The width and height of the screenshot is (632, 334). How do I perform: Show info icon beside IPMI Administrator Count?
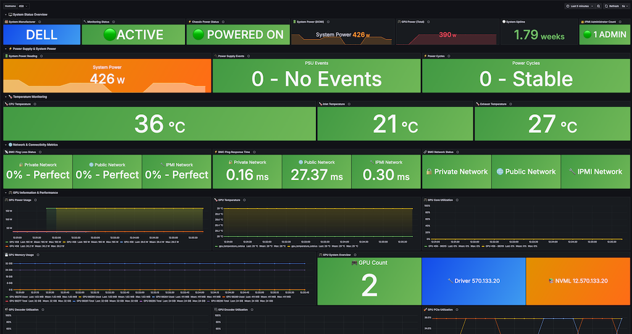click(x=620, y=22)
